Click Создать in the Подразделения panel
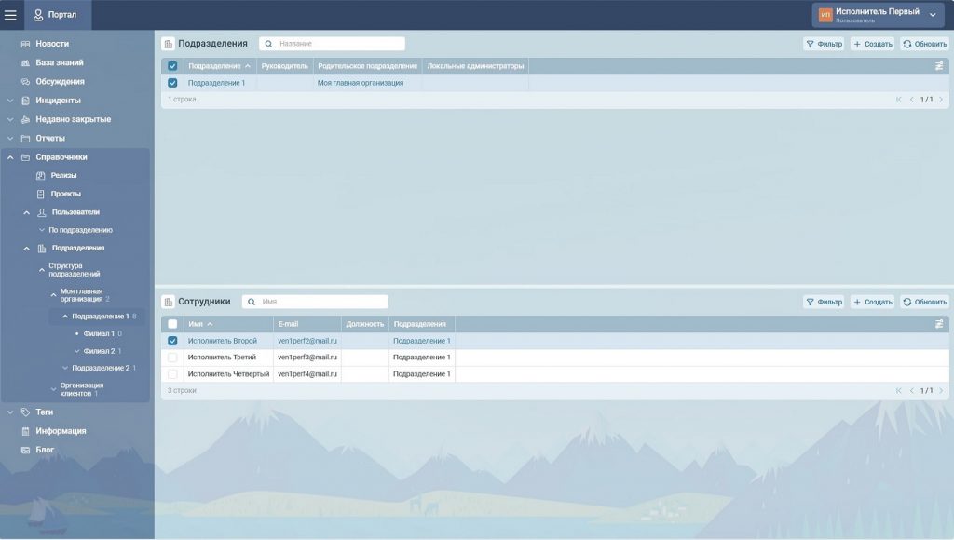Viewport: 954px width, 540px height. 872,44
